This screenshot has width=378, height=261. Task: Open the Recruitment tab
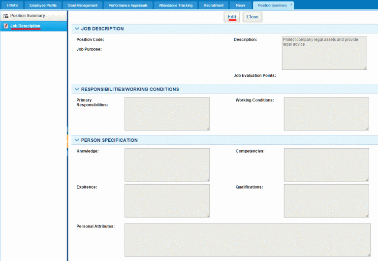213,5
